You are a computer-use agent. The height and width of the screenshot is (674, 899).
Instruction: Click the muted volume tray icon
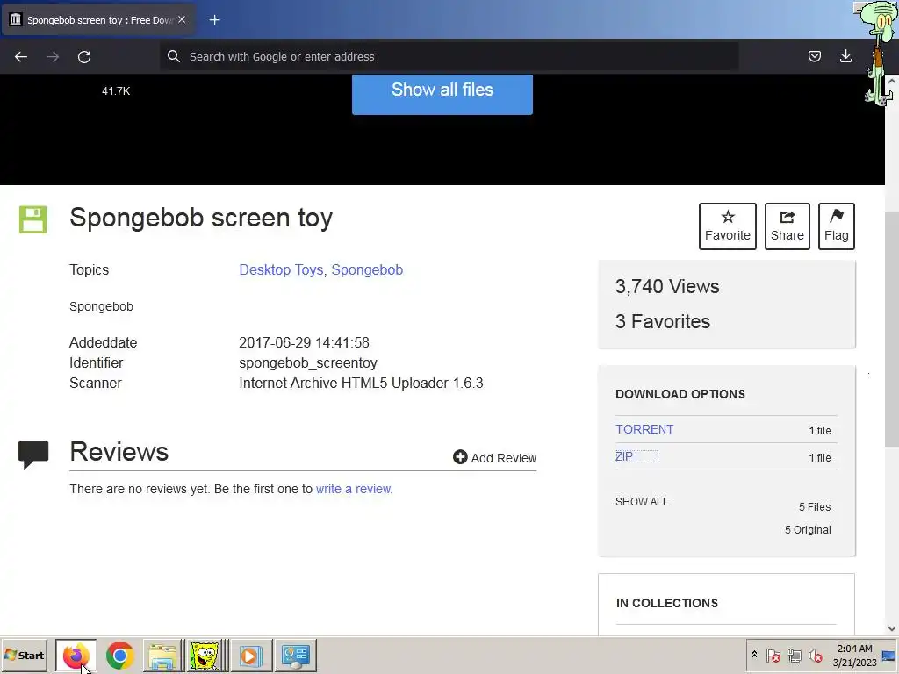pyautogui.click(x=815, y=655)
